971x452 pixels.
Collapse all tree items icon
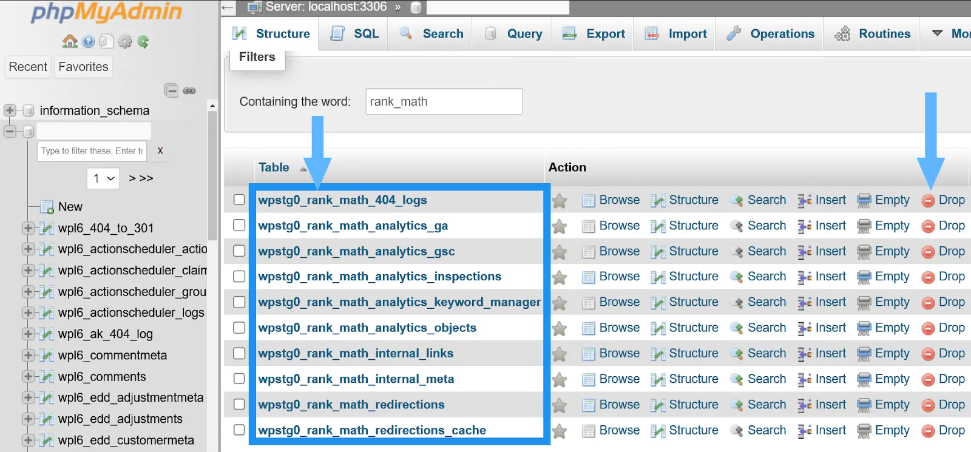tap(171, 90)
